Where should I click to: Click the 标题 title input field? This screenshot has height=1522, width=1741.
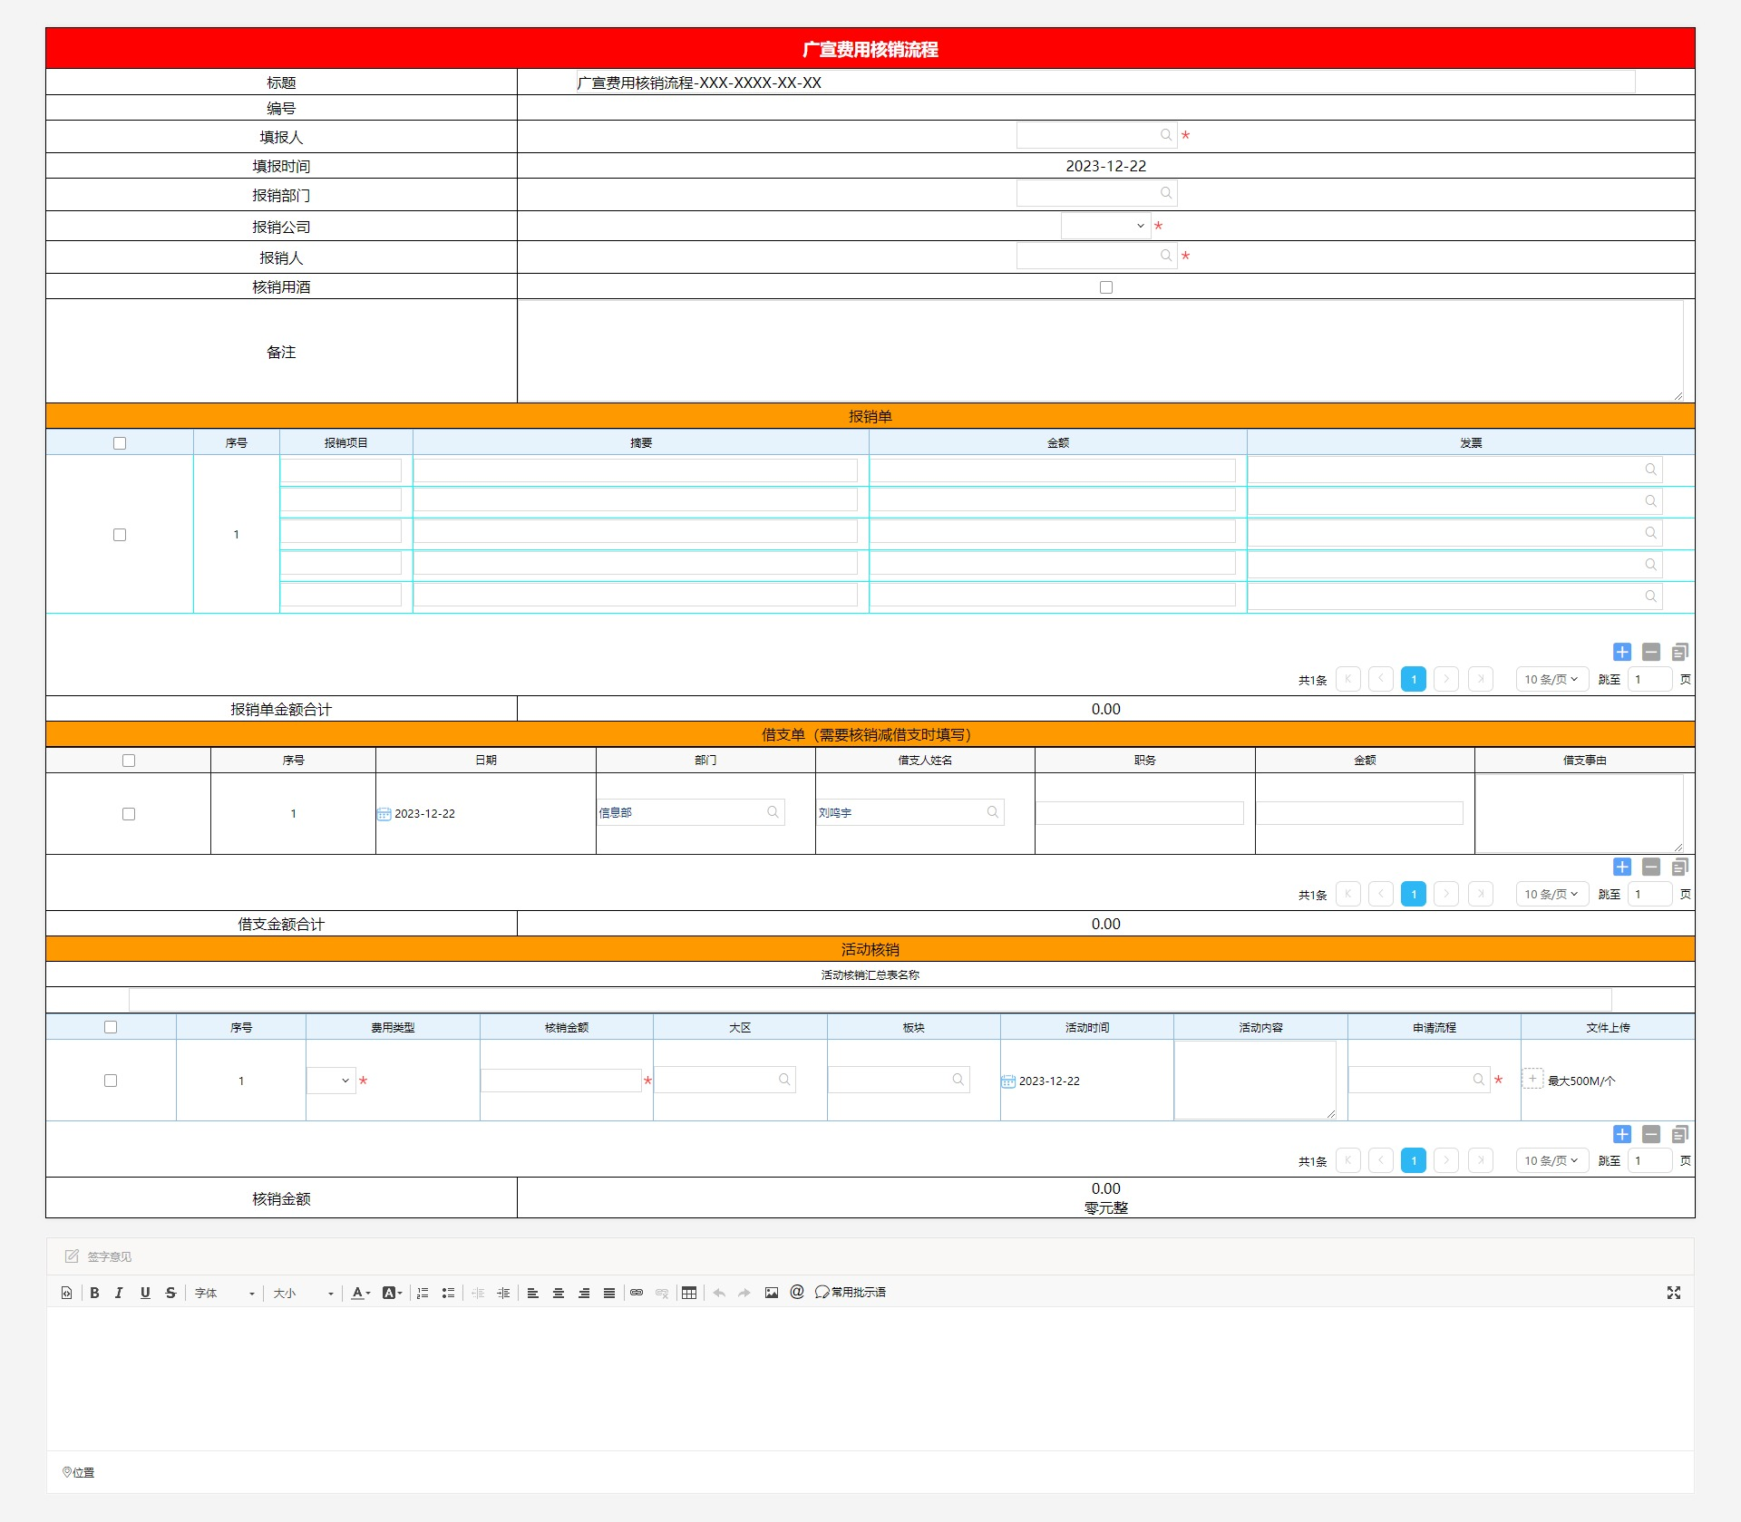1105,82
